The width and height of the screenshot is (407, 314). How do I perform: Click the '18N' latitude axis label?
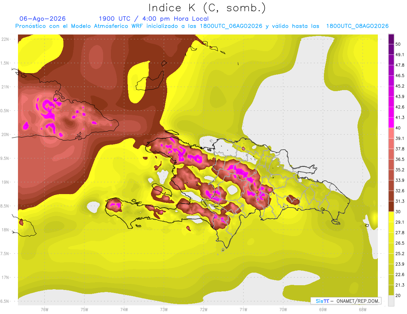tap(5, 230)
